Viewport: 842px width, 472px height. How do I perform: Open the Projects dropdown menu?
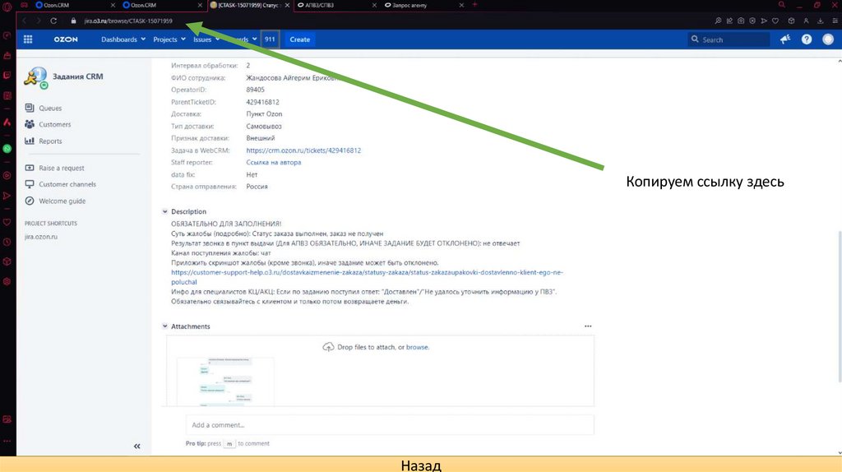tap(169, 39)
